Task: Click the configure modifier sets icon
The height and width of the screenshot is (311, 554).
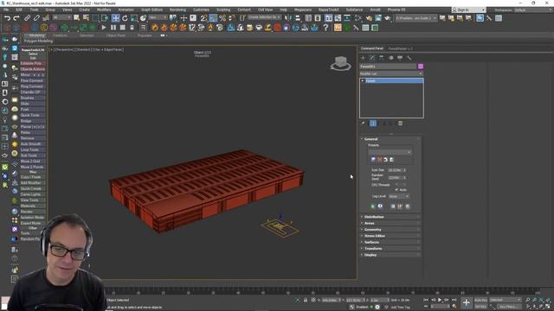Action: 400,123
